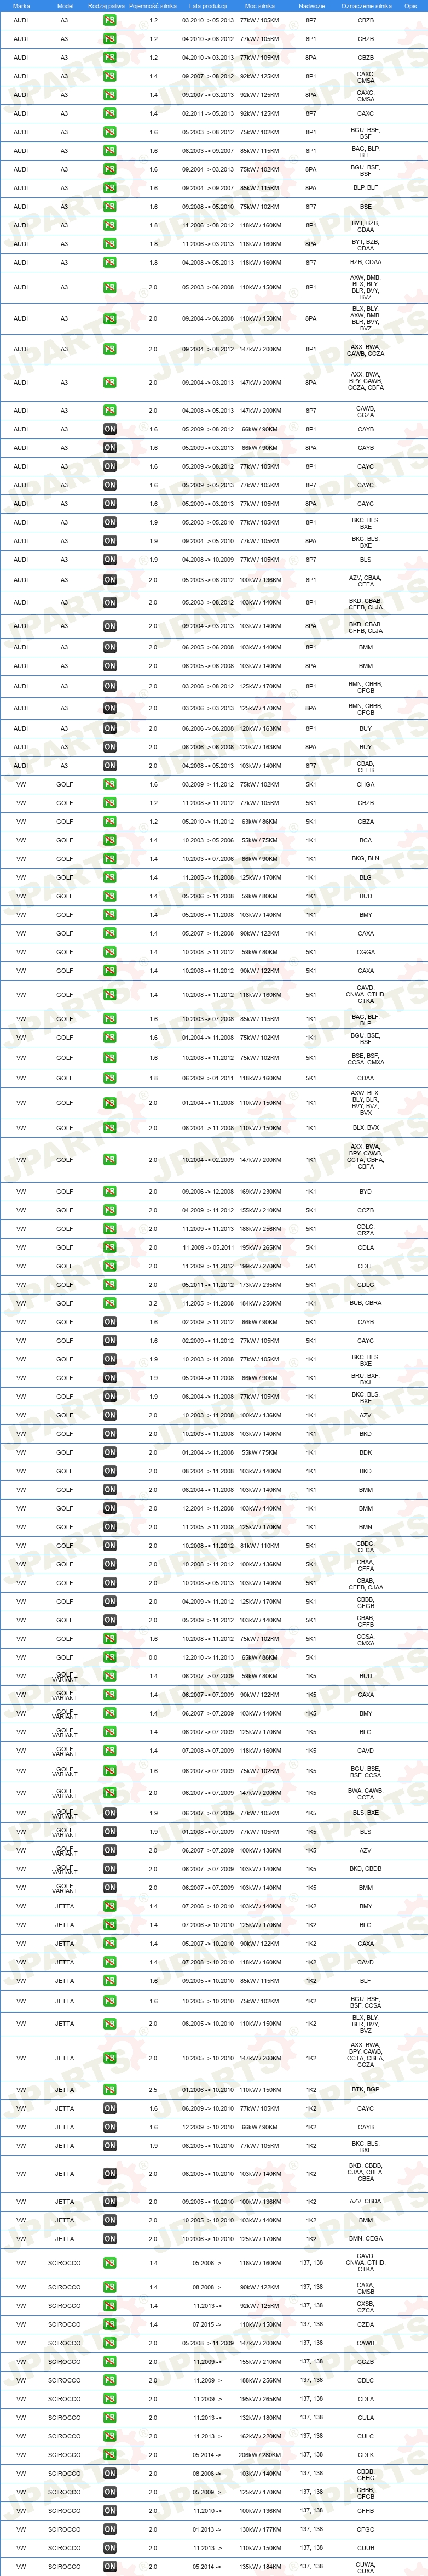The image size is (428, 2576).
Task: Click diesel icon in Jetta BMN, CEGA row
Action: (110, 2239)
